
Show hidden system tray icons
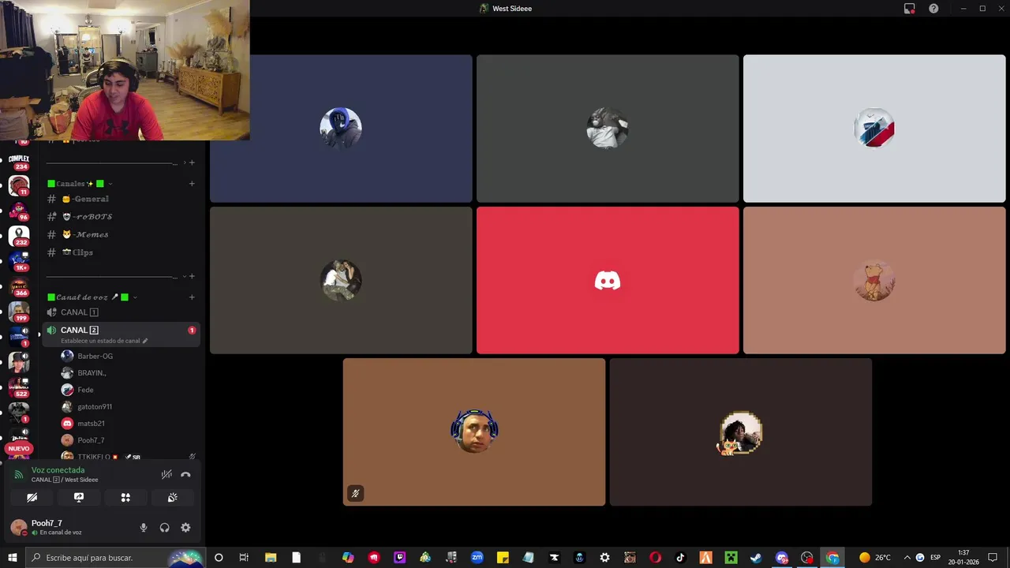coord(907,558)
